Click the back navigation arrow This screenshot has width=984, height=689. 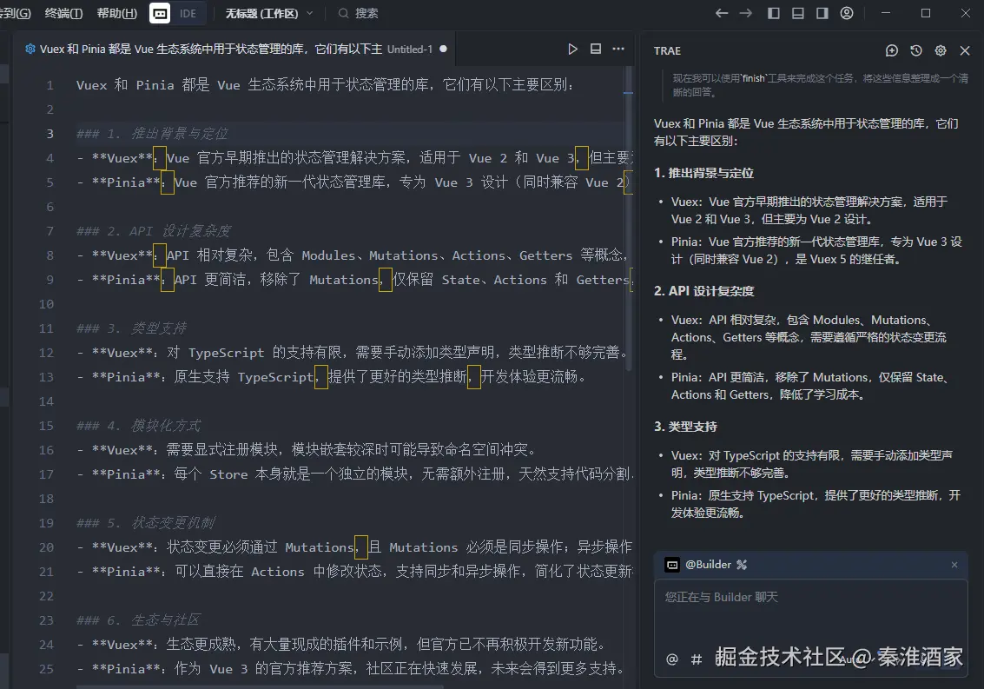point(722,12)
